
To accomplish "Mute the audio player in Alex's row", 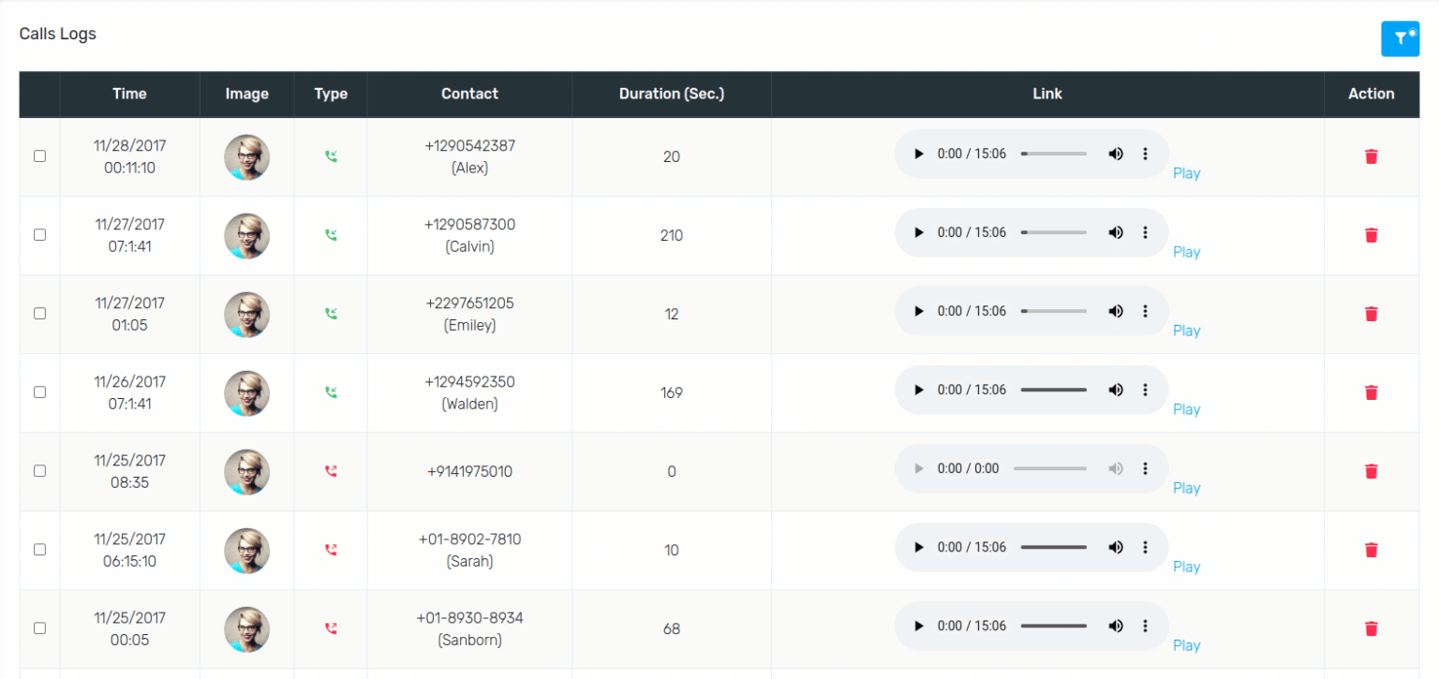I will coord(1115,153).
